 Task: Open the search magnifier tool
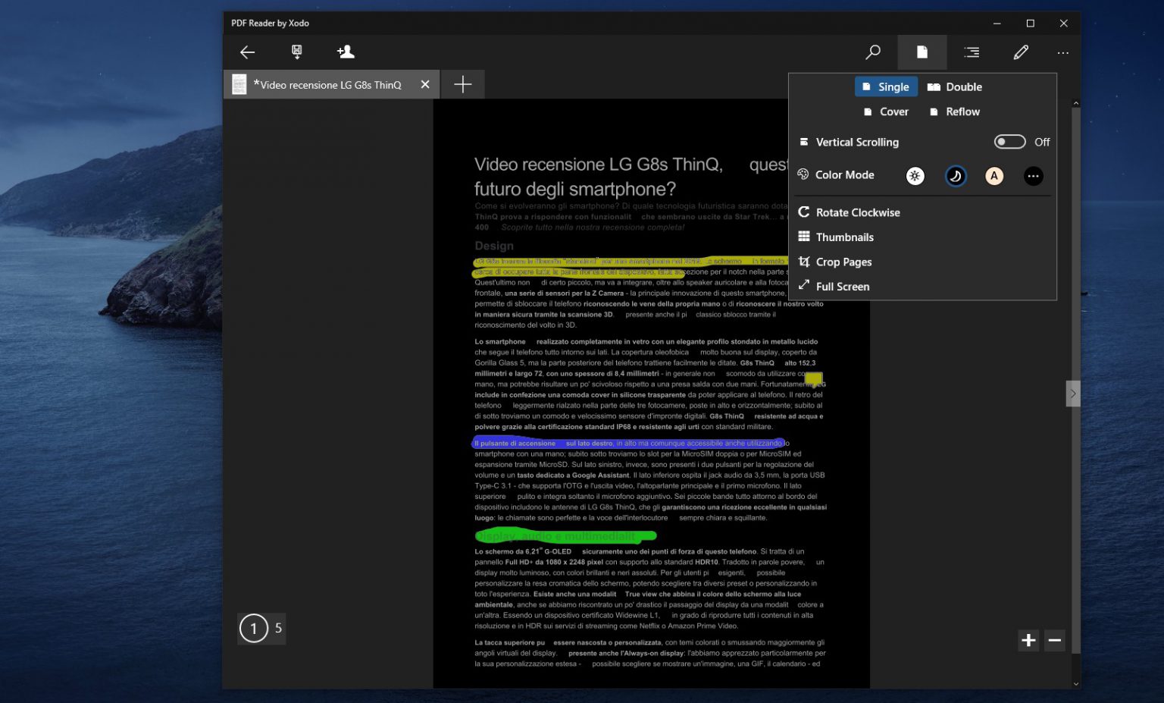click(873, 52)
